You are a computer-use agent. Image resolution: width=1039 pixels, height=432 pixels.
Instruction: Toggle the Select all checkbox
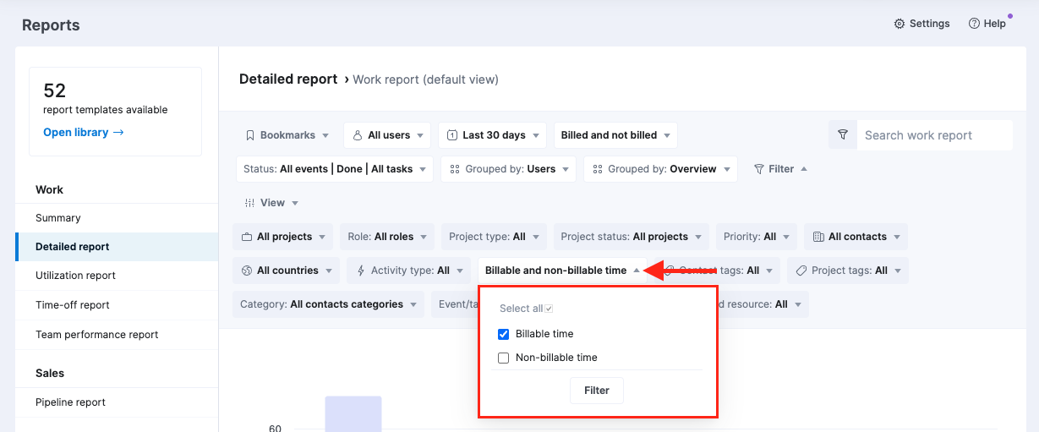point(549,309)
